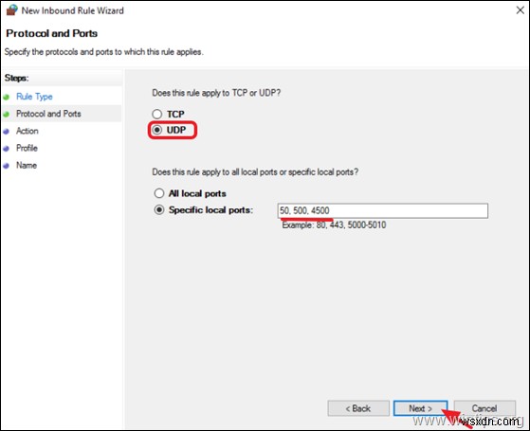
Task: Click the blue bullet beside Name
Action: (x=7, y=166)
